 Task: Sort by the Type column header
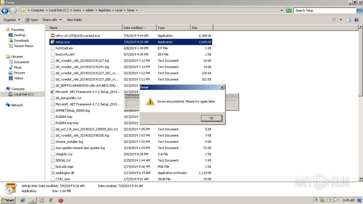pyautogui.click(x=173, y=28)
